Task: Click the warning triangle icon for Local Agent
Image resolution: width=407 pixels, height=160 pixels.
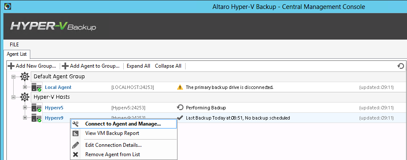Action: [180, 87]
